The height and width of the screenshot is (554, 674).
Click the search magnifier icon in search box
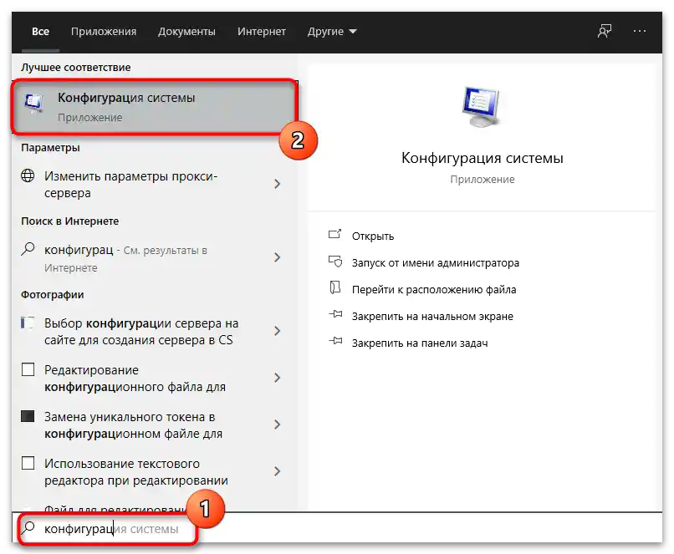pos(28,528)
